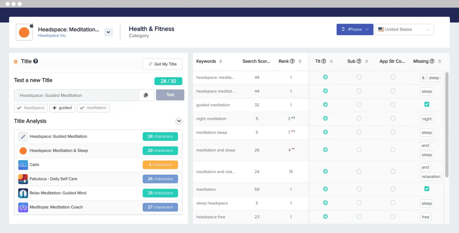The image size is (459, 233).
Task: Click the missing 'night' tag
Action: (x=427, y=119)
